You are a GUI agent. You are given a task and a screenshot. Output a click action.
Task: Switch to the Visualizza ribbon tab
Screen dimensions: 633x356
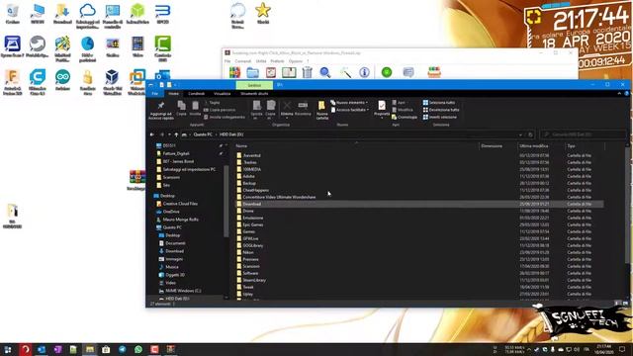click(222, 93)
